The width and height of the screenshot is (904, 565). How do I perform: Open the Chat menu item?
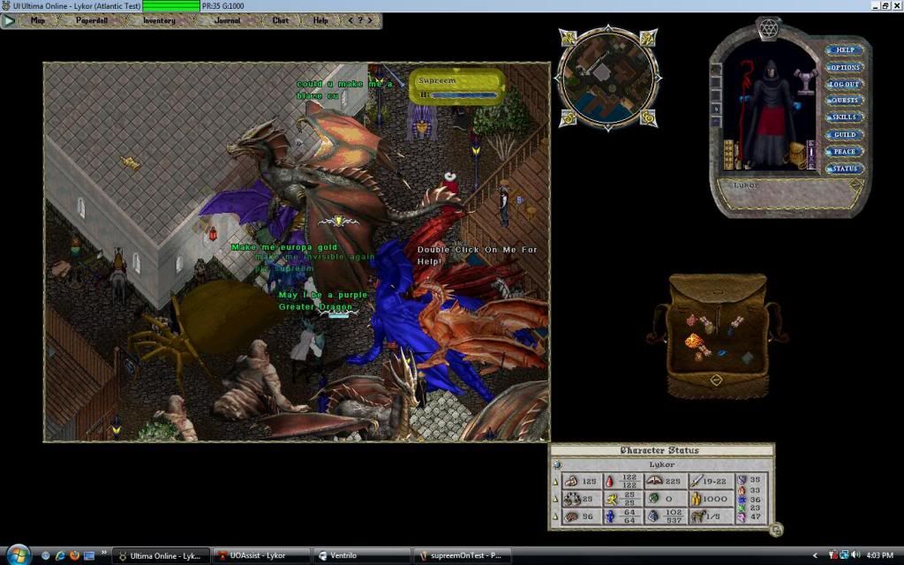pyautogui.click(x=280, y=21)
